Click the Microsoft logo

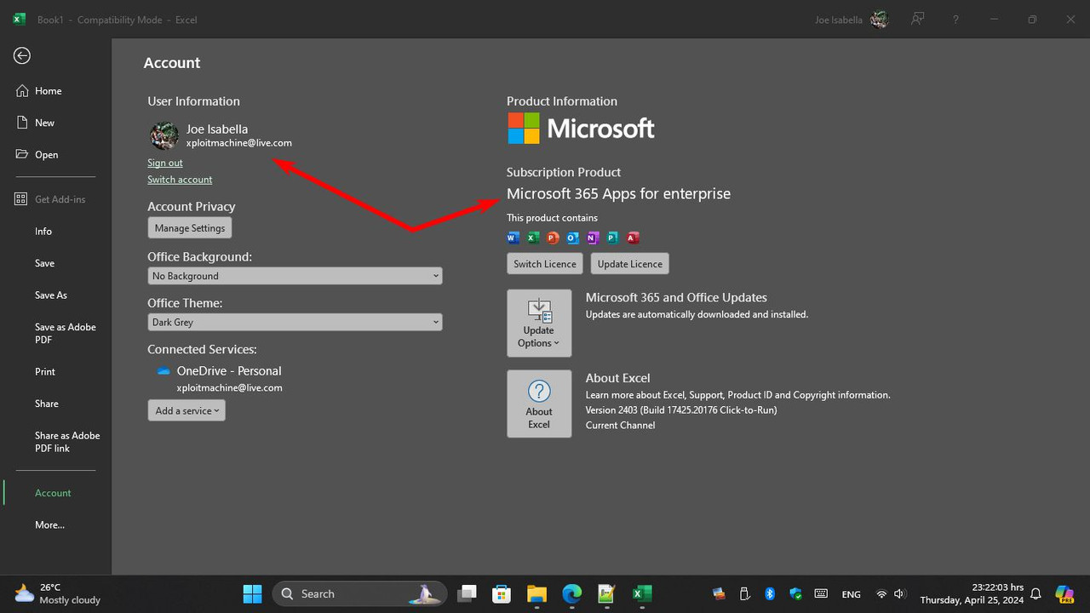582,129
